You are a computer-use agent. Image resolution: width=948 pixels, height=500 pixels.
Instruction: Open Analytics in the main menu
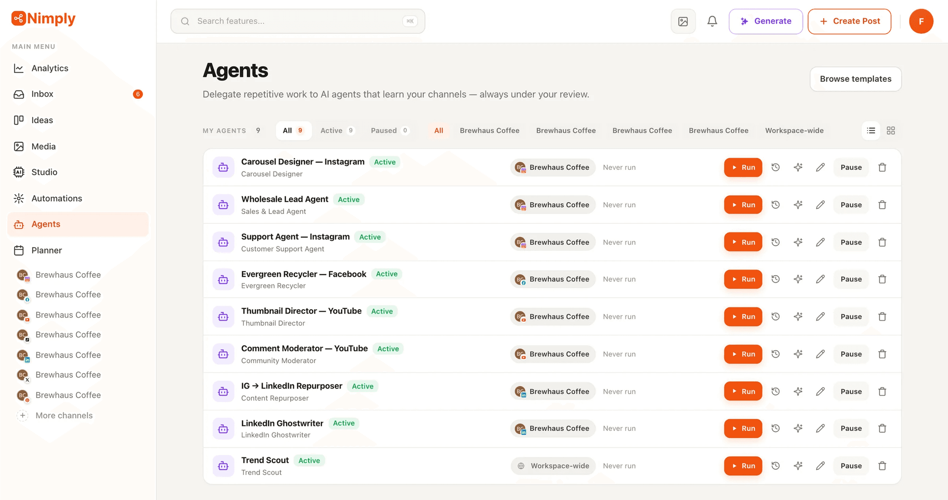78,68
